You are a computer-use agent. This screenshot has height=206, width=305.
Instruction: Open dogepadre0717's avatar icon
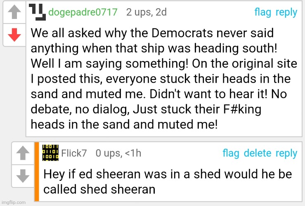click(37, 12)
